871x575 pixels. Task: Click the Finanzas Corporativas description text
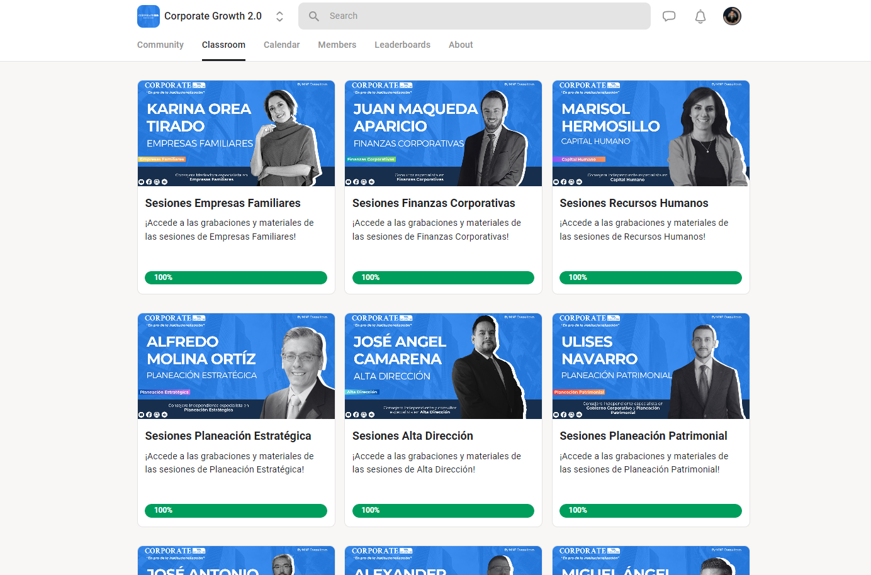[x=437, y=230]
